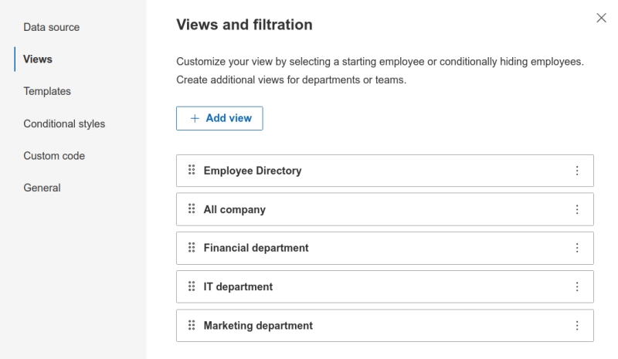This screenshot has width=618, height=359.
Task: Open Marketing department three-dot options menu
Action: coord(577,326)
